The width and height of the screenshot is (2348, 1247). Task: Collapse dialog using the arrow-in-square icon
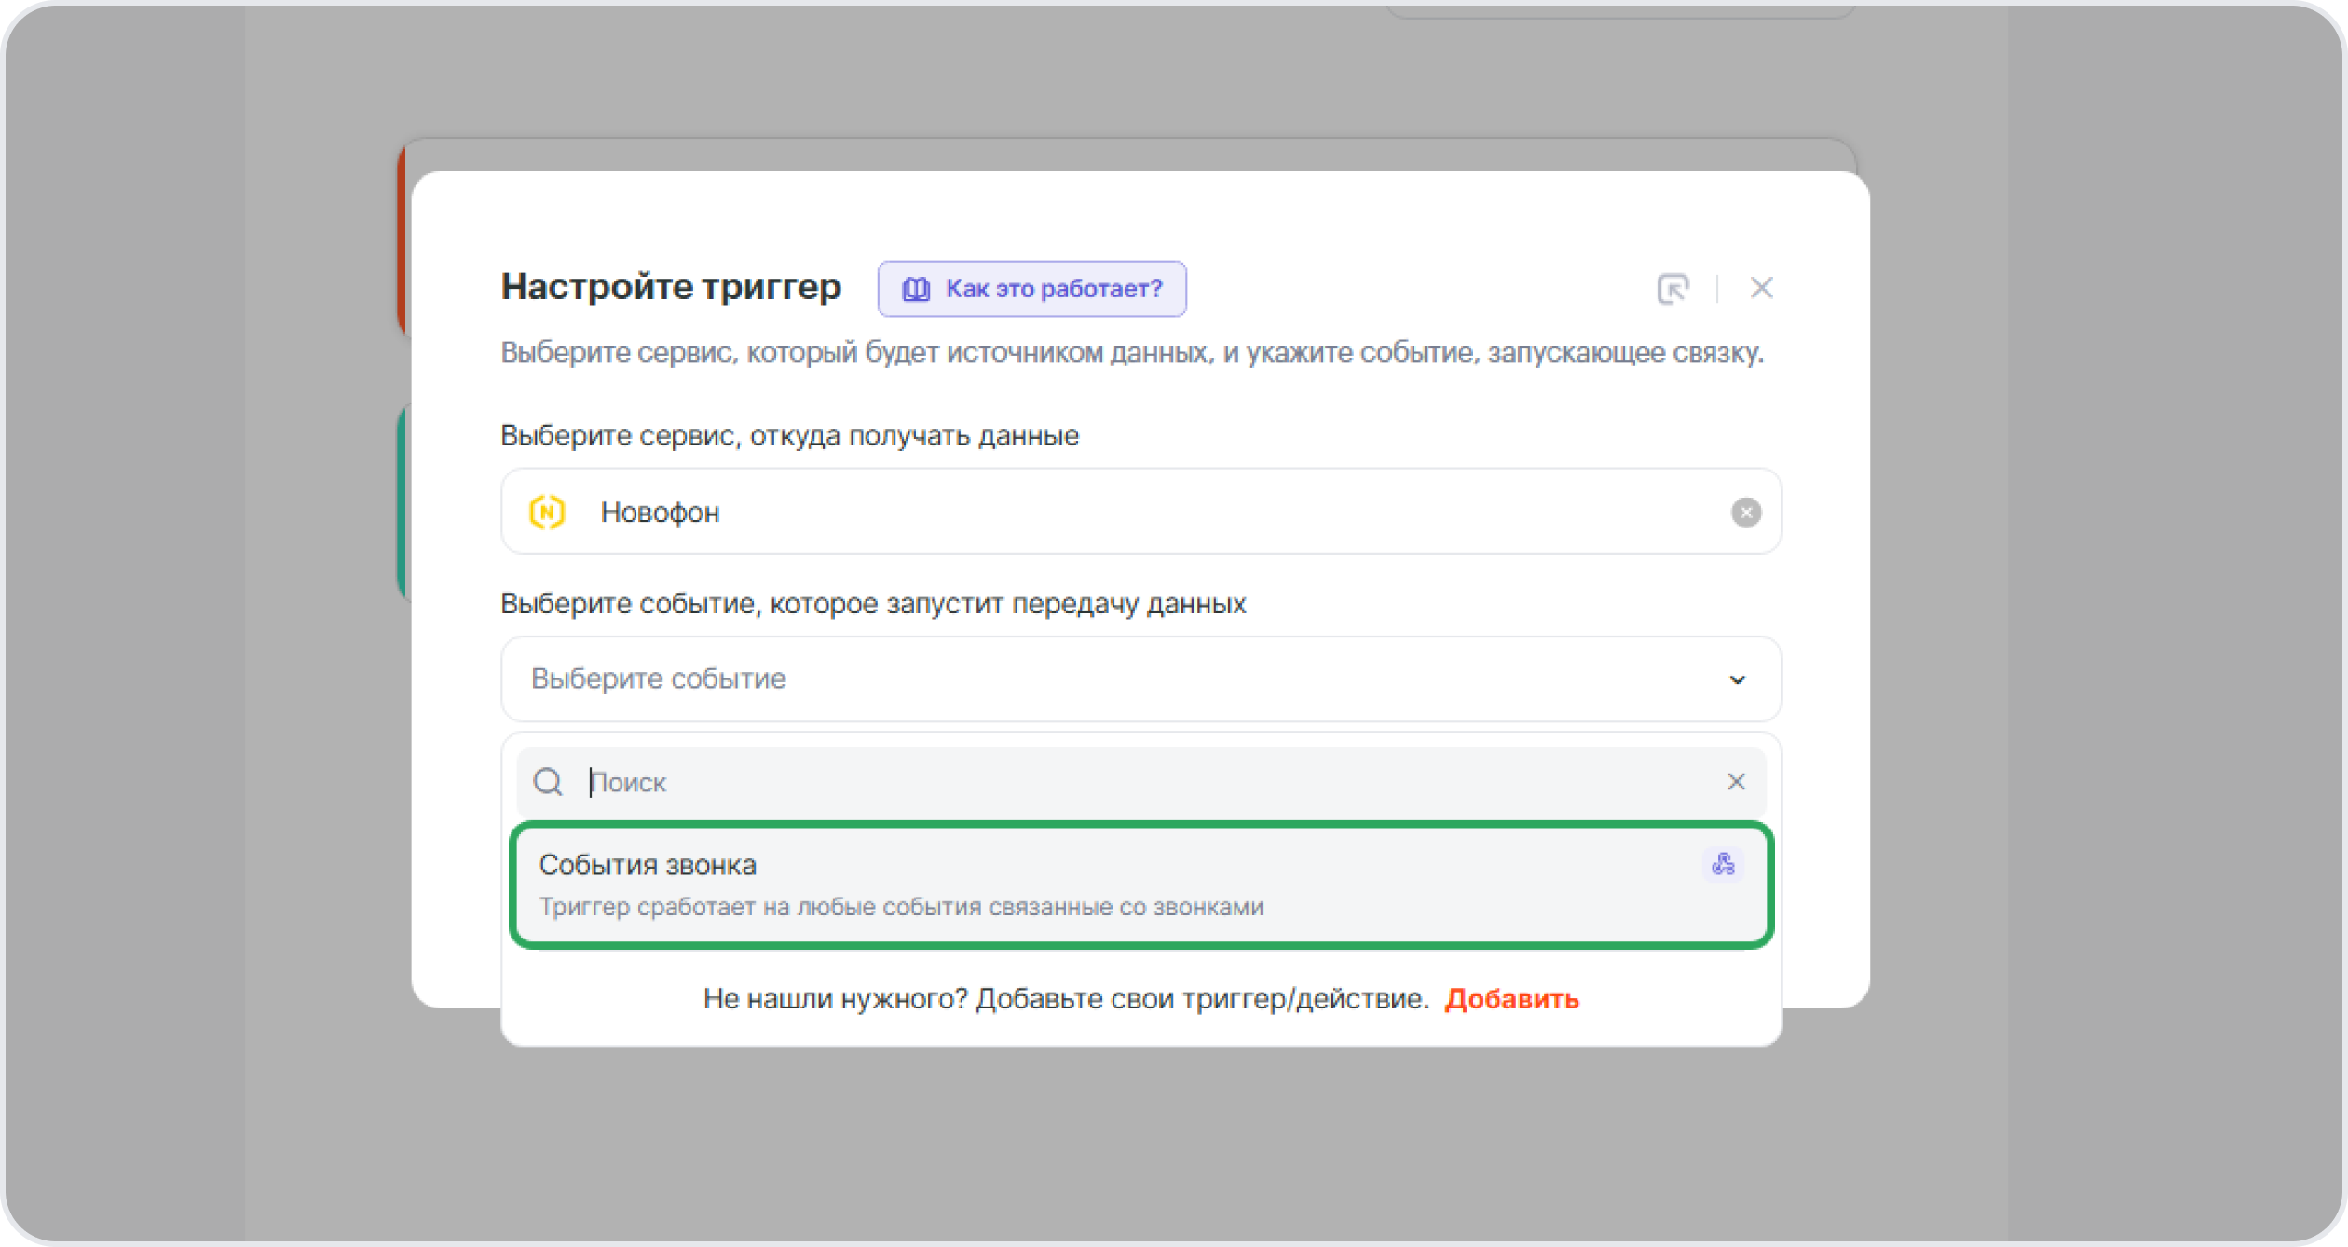pyautogui.click(x=1672, y=289)
